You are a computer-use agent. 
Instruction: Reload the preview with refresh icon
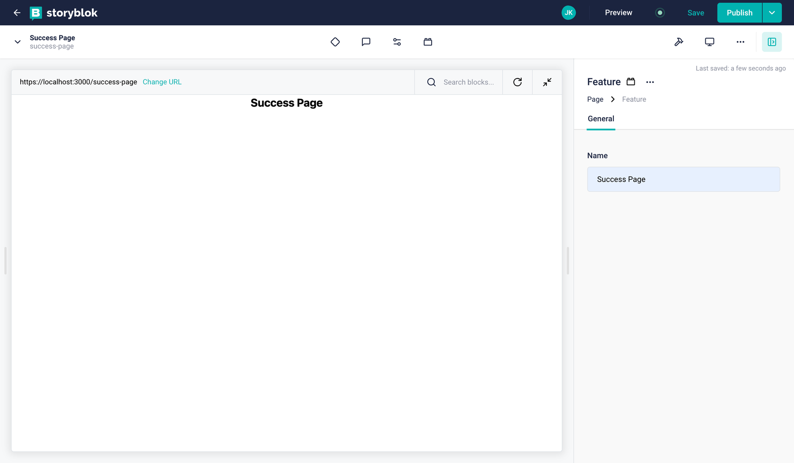point(518,82)
